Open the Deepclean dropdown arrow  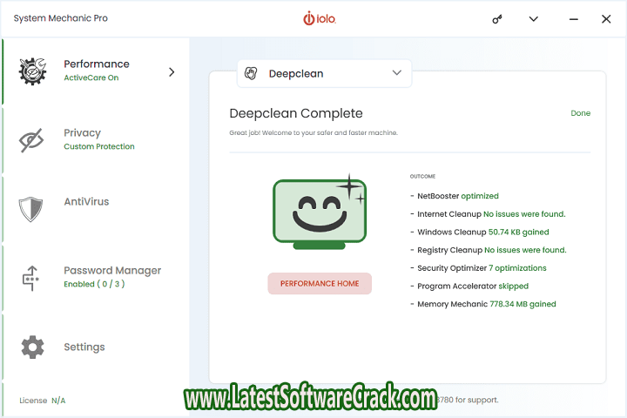pyautogui.click(x=397, y=73)
